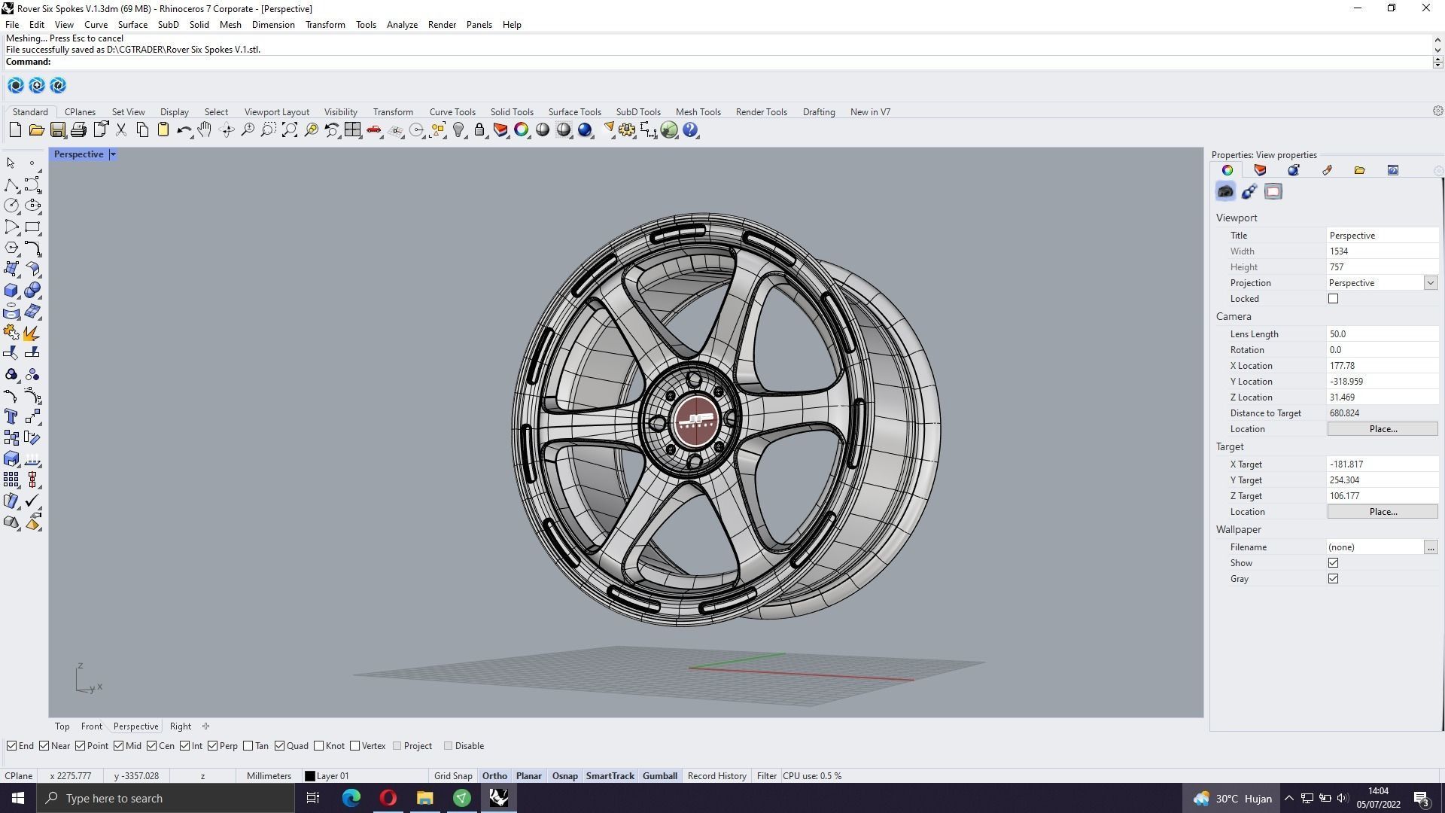
Task: Toggle Grid Snap in status bar
Action: coord(453,776)
